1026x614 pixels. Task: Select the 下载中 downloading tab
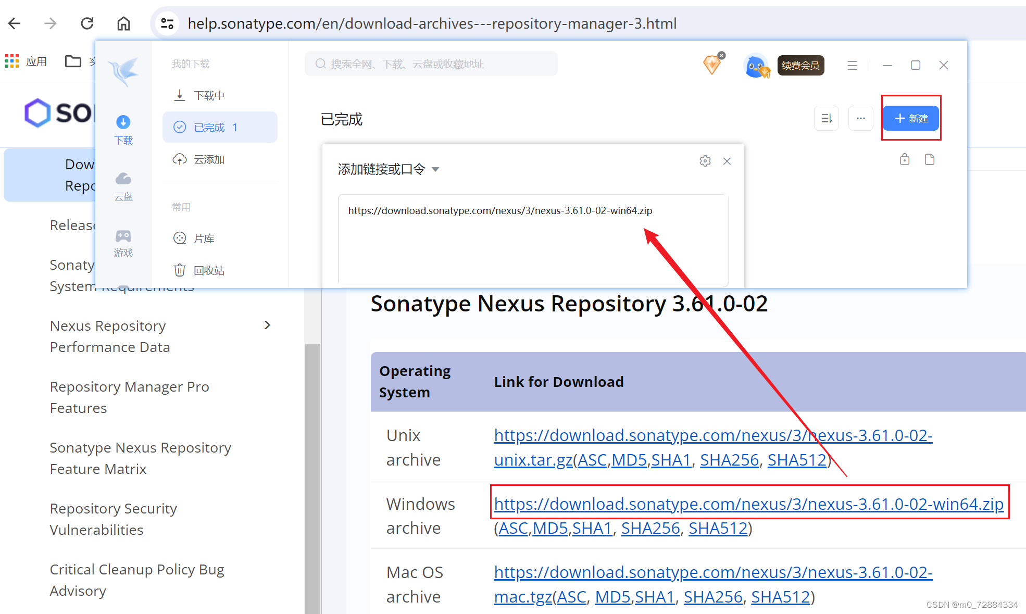tap(208, 95)
